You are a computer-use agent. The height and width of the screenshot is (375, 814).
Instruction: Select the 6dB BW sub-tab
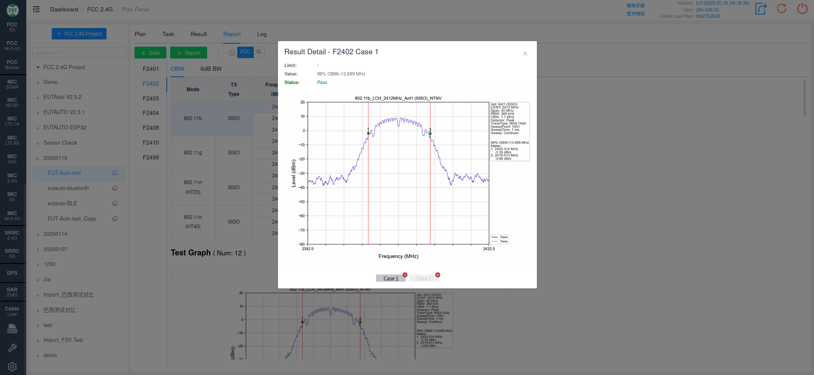[x=211, y=69]
